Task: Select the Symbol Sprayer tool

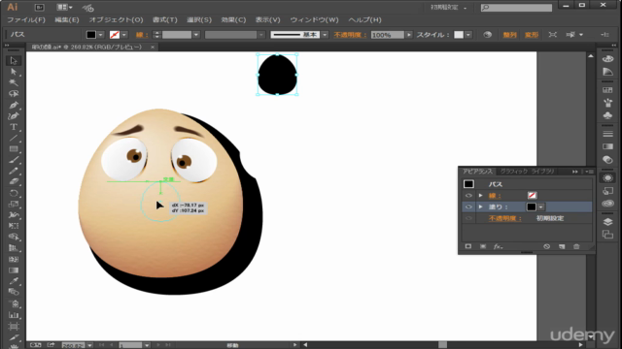Action: point(14,303)
